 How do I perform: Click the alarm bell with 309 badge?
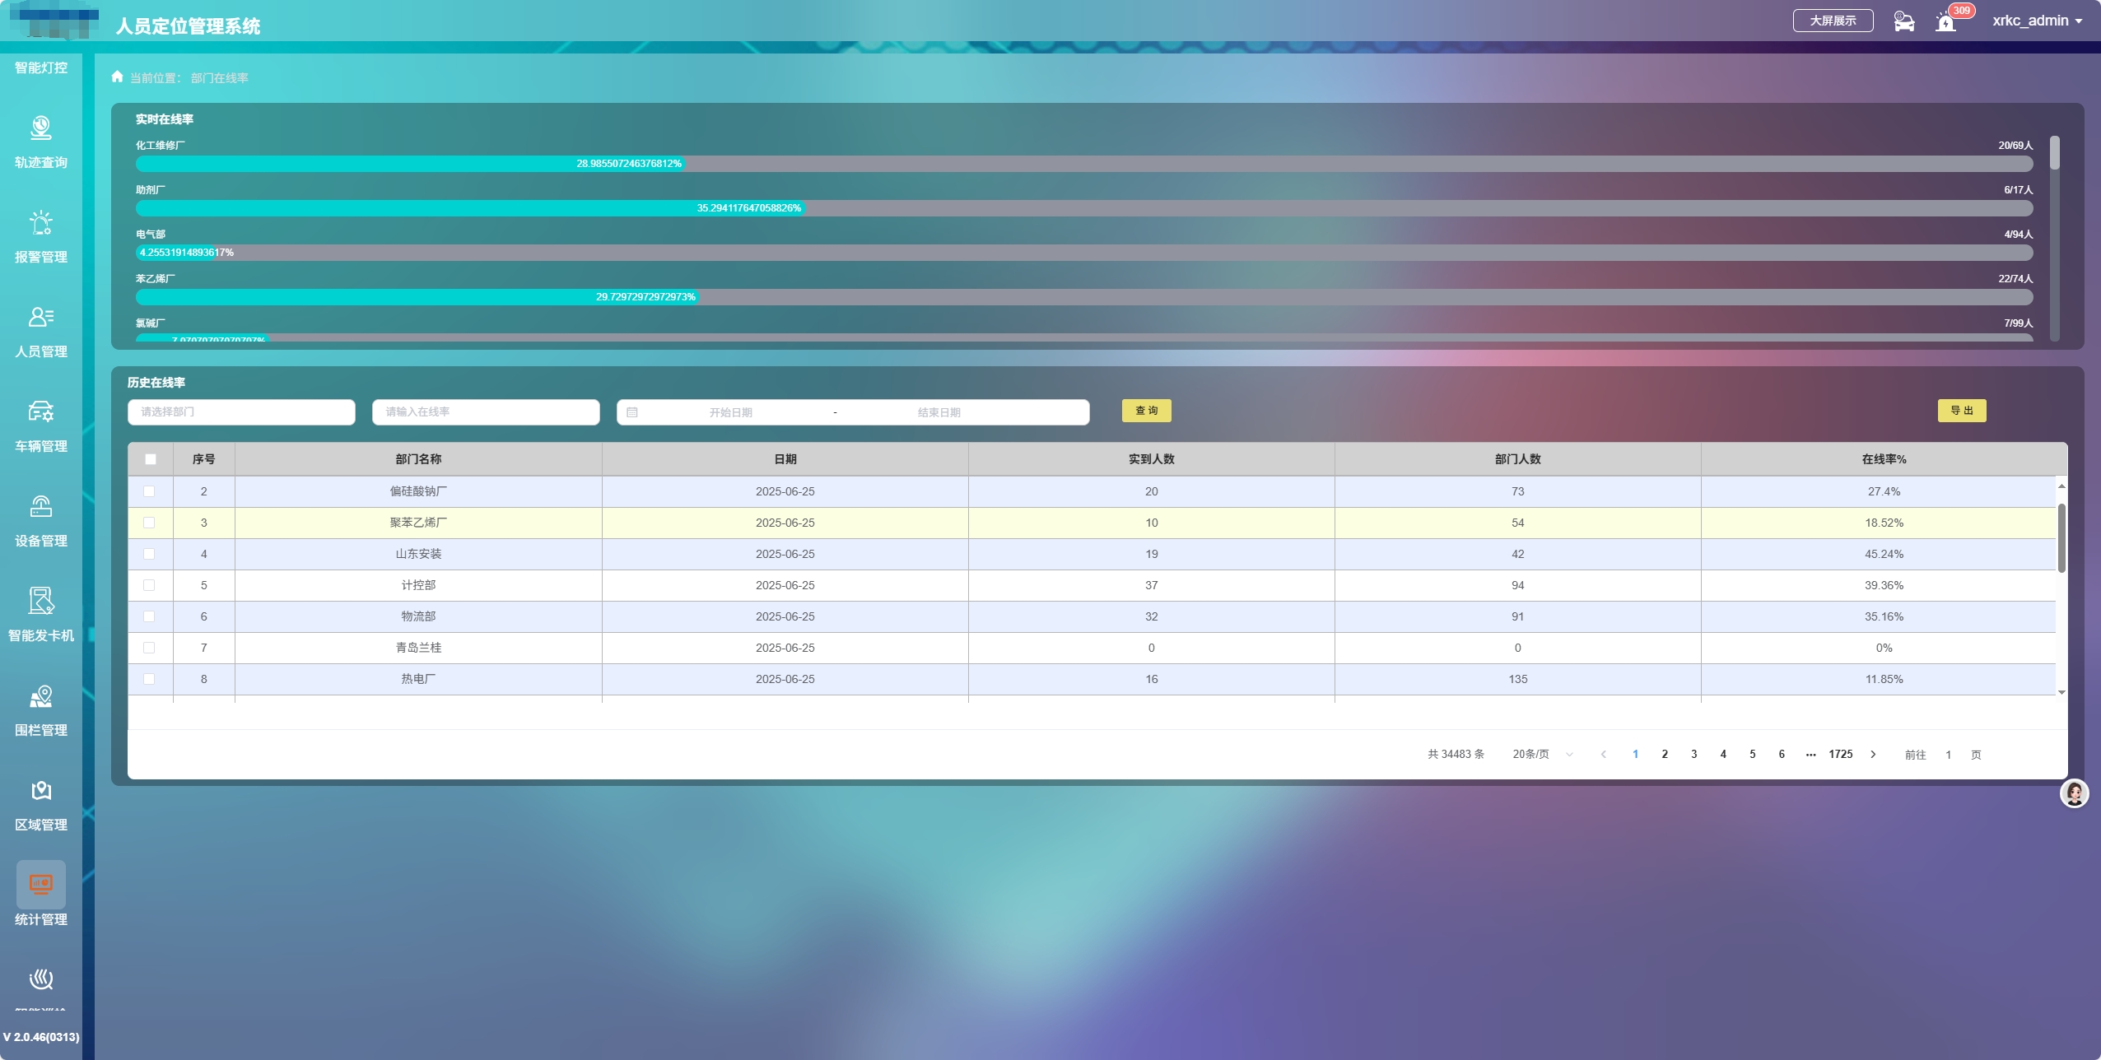click(1946, 22)
